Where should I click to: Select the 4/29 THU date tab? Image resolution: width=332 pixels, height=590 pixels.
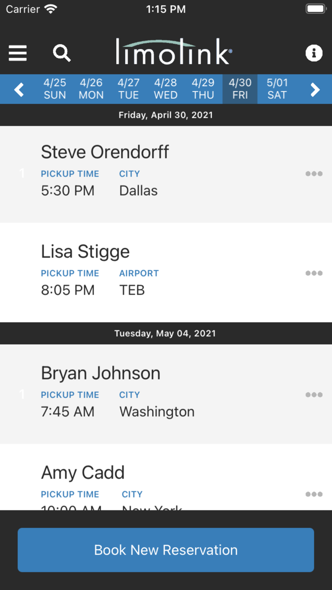203,89
